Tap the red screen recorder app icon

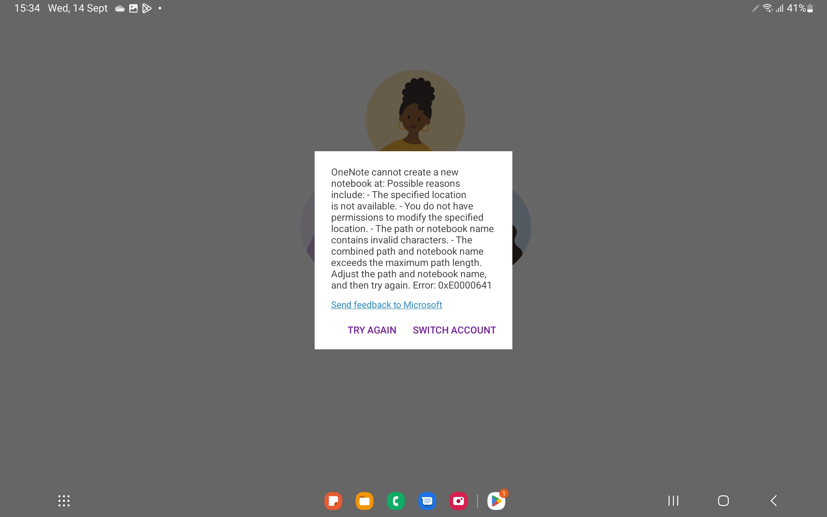[x=458, y=500]
